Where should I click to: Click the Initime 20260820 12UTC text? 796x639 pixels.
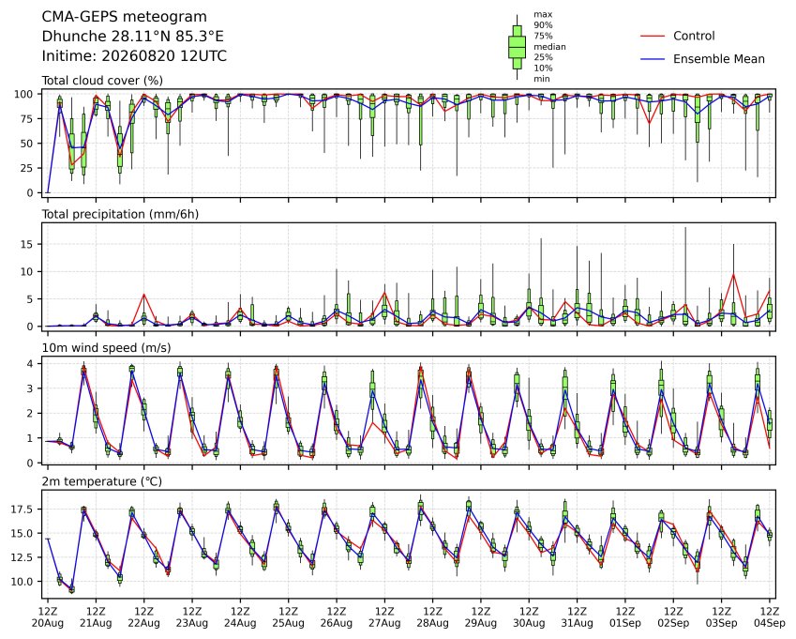[134, 56]
